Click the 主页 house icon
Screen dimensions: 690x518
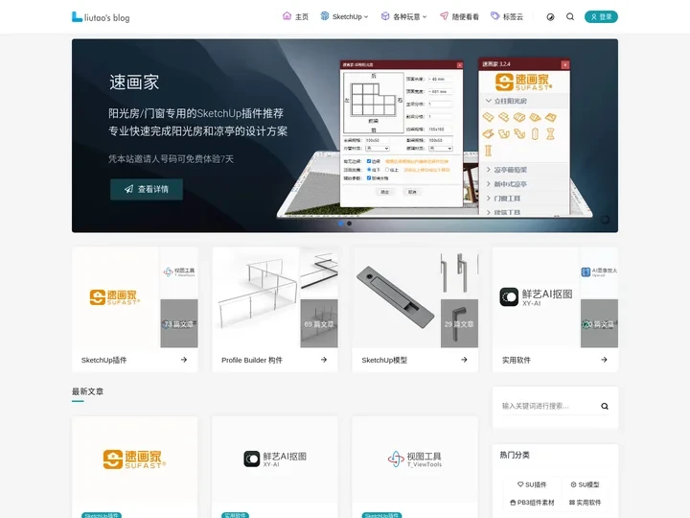pyautogui.click(x=287, y=16)
